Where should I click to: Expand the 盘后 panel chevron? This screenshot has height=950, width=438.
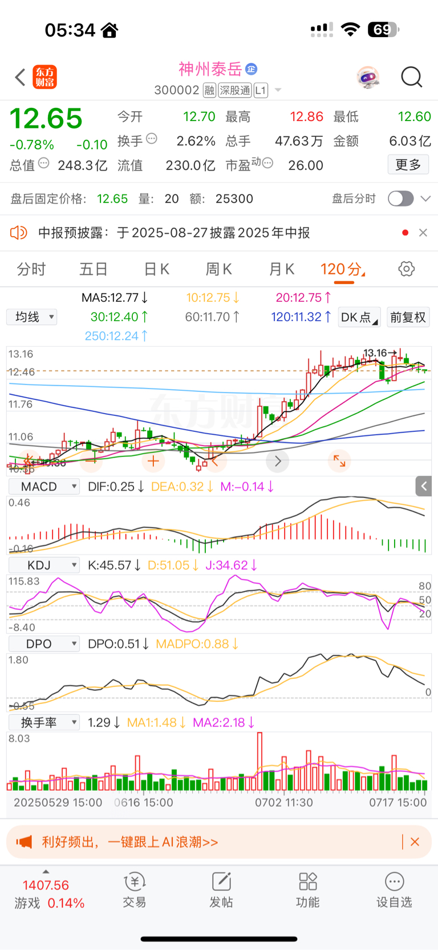pyautogui.click(x=425, y=199)
